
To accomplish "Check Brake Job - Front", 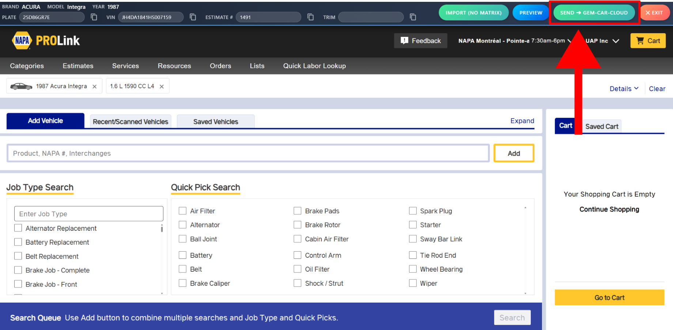I will pos(18,284).
